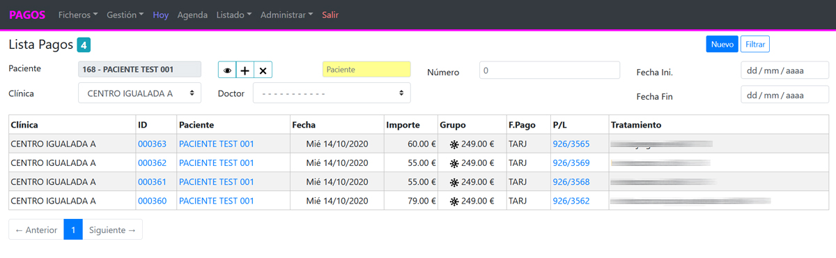Open P/L link 926/3568
This screenshot has width=836, height=258.
pos(571,182)
